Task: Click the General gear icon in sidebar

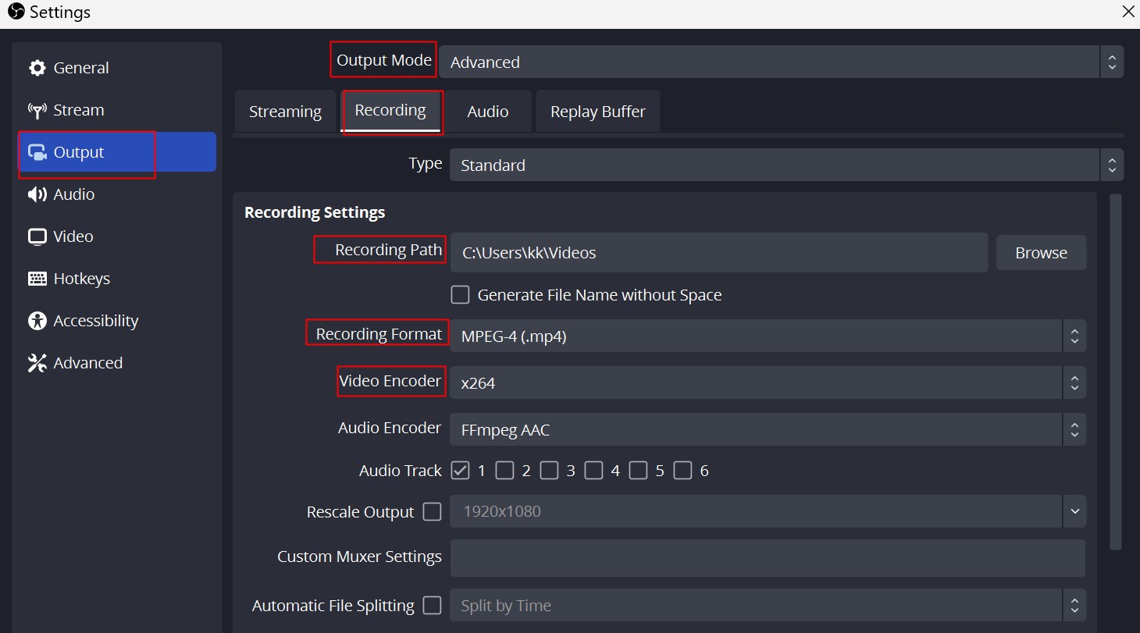Action: [x=37, y=68]
